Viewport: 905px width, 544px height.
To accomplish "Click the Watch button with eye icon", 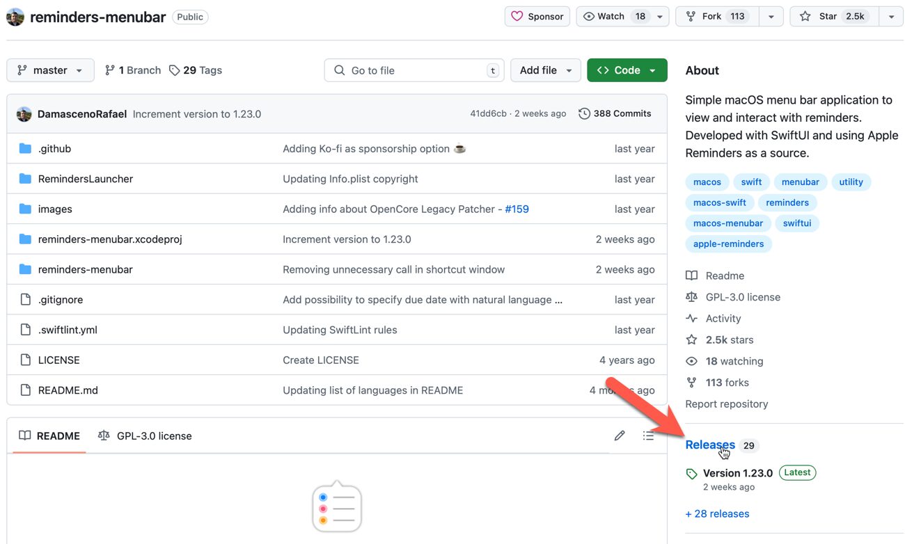I will pos(613,16).
